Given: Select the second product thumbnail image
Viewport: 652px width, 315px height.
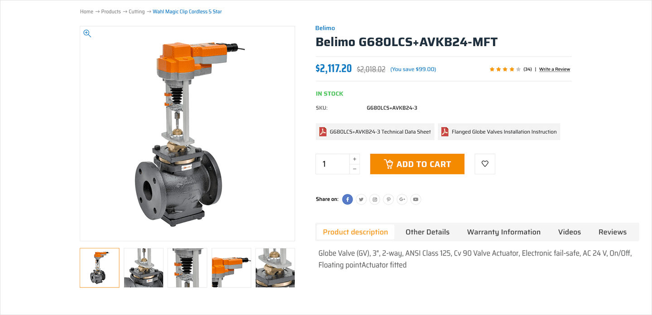Looking at the screenshot, I should pyautogui.click(x=144, y=267).
